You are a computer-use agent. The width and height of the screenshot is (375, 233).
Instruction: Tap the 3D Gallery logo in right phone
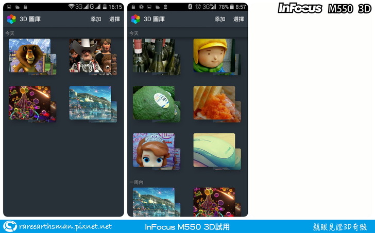click(x=135, y=19)
